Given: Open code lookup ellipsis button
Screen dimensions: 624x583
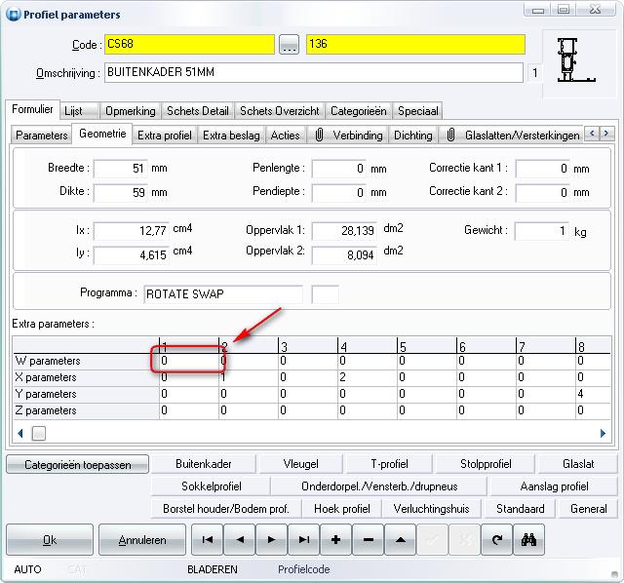Looking at the screenshot, I should [x=289, y=44].
